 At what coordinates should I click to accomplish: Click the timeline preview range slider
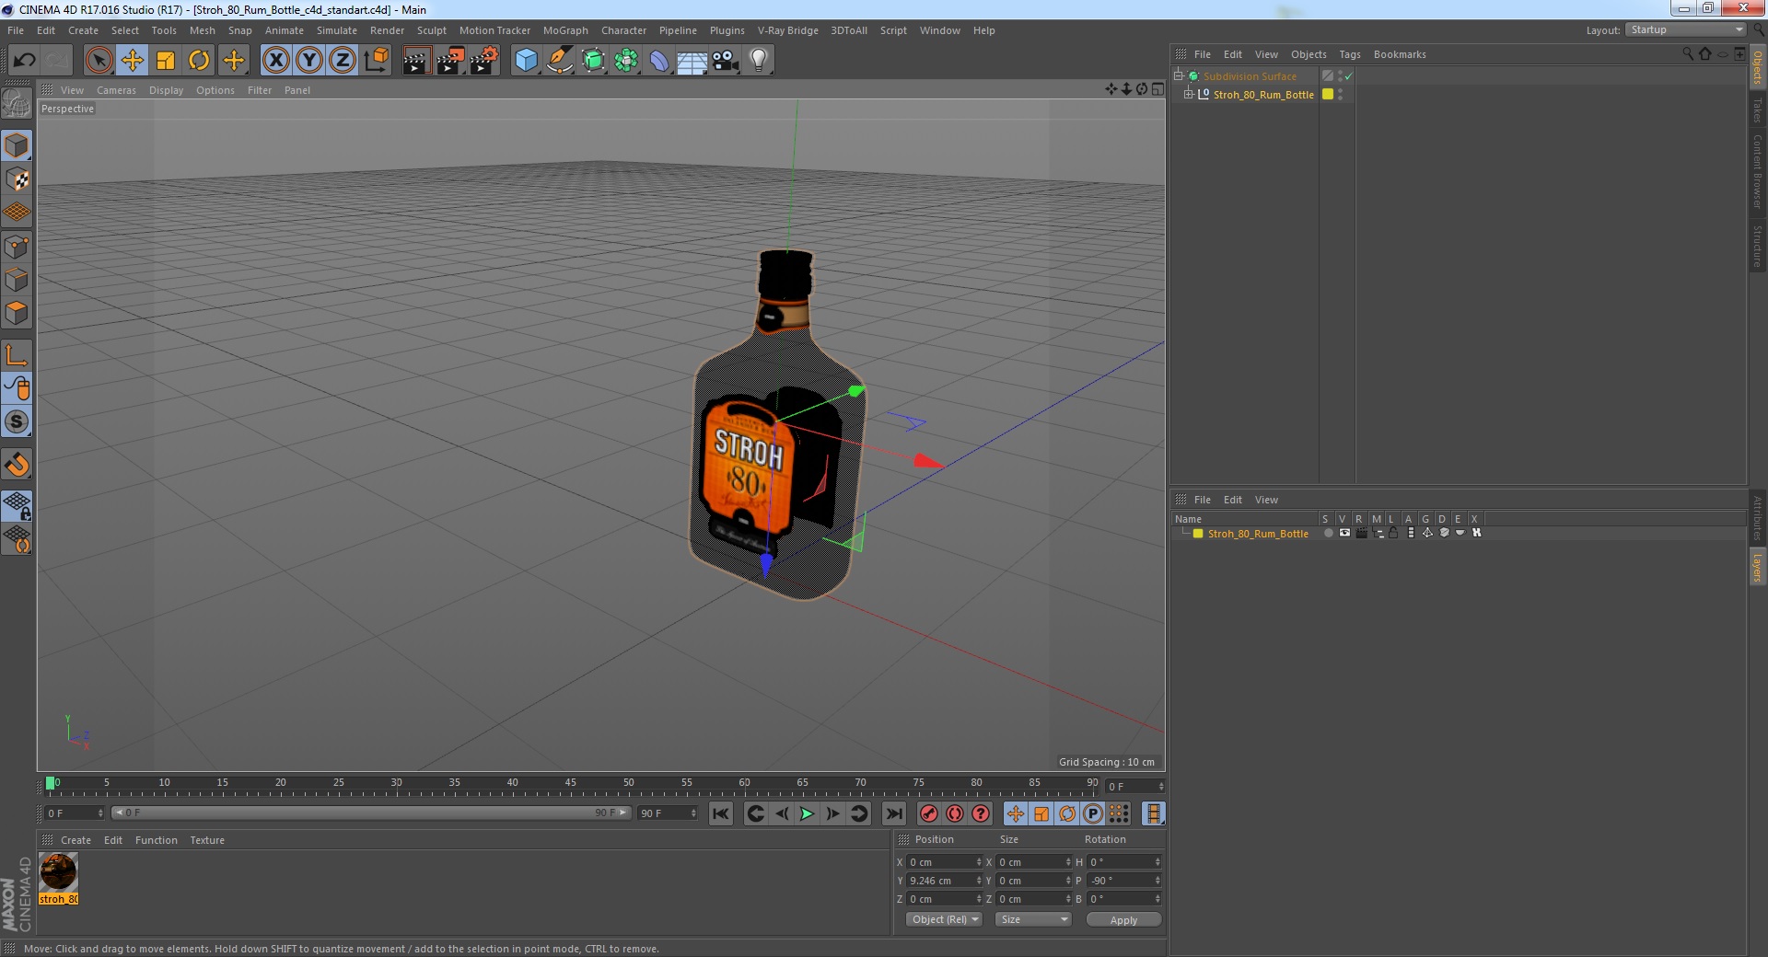(x=371, y=813)
